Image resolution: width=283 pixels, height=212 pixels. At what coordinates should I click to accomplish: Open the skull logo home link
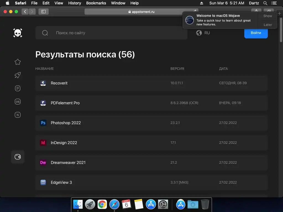click(x=18, y=33)
